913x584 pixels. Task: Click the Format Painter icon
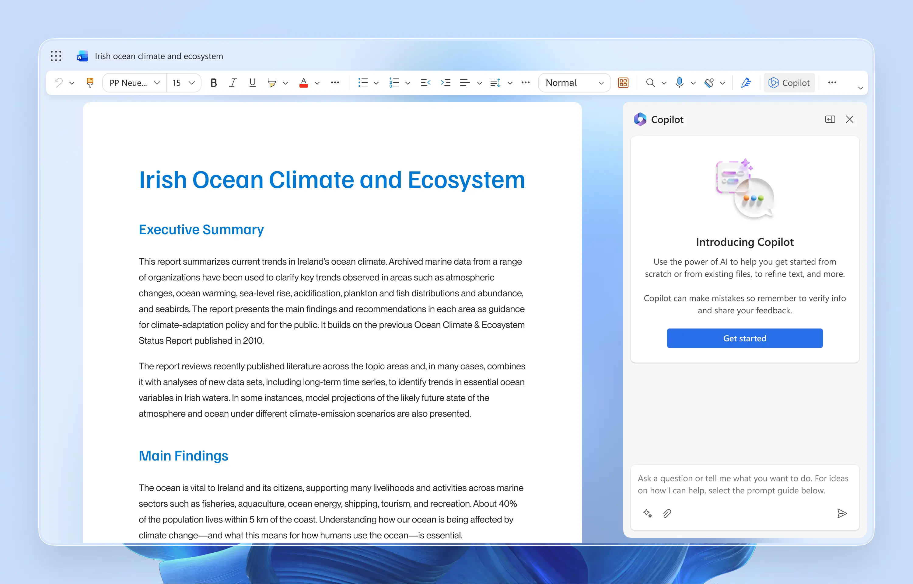(90, 83)
